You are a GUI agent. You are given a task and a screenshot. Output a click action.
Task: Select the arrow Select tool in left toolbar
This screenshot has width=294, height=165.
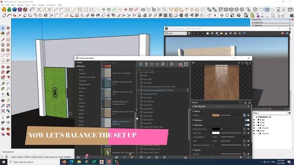click(3, 28)
